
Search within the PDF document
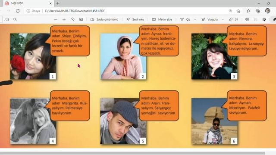click(15, 19)
